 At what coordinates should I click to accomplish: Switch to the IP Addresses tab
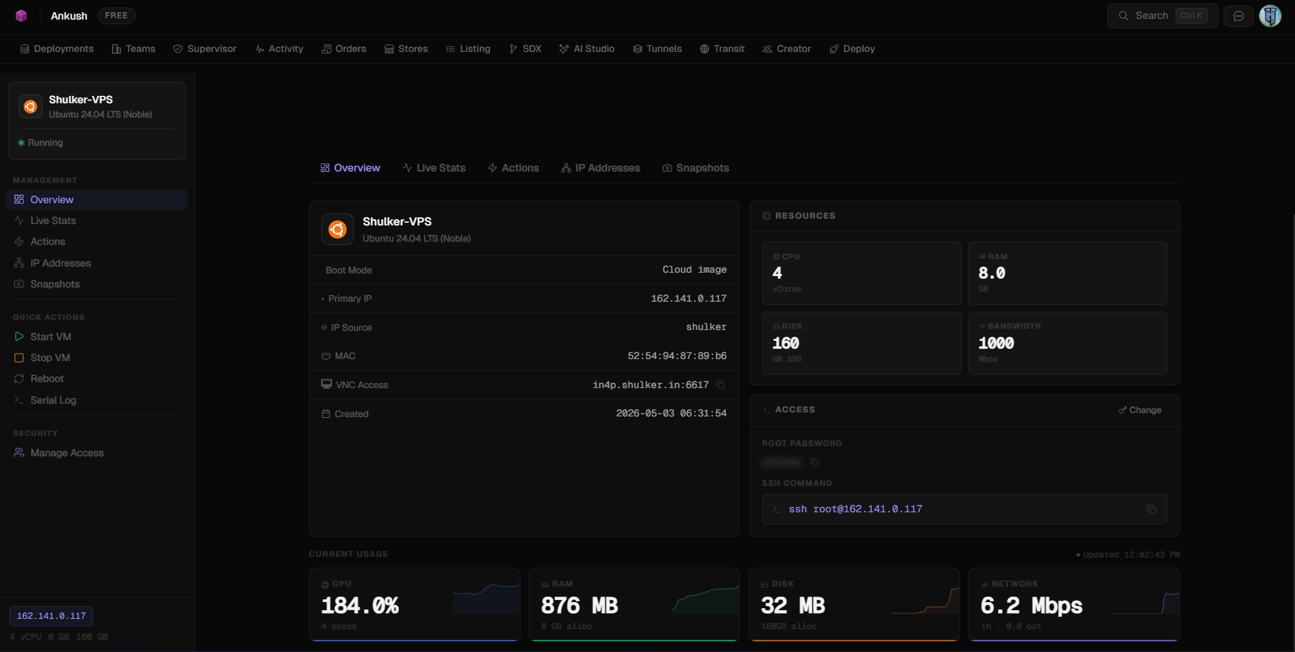pos(600,168)
